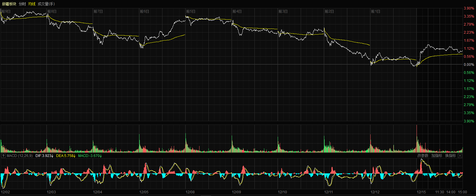Click 加指标 to add an indicator

(437, 156)
